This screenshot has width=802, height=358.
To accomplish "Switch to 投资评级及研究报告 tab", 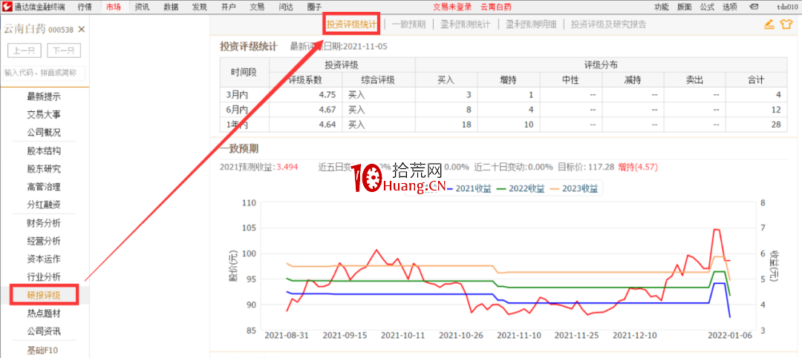I will (x=608, y=24).
